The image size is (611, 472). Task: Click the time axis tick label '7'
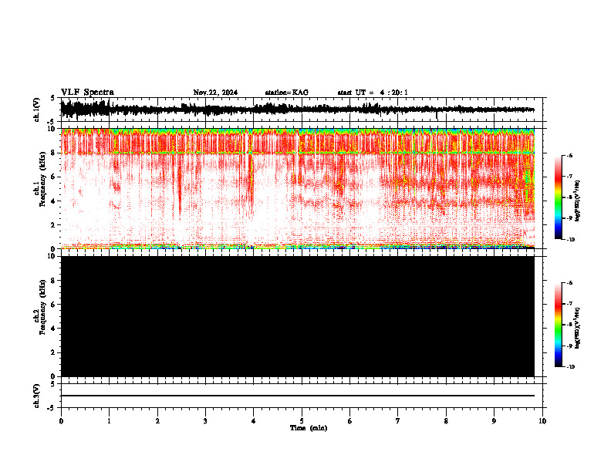[x=398, y=421]
